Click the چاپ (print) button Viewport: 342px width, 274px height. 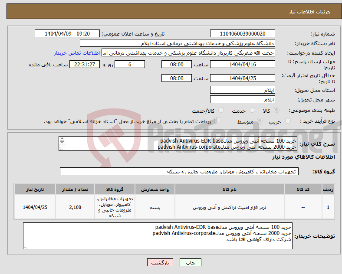point(190,262)
